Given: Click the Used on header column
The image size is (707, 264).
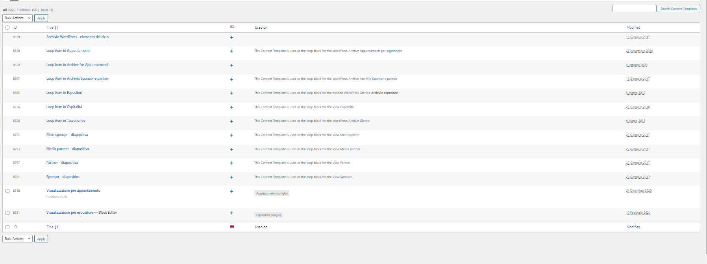Looking at the screenshot, I should pos(261,27).
